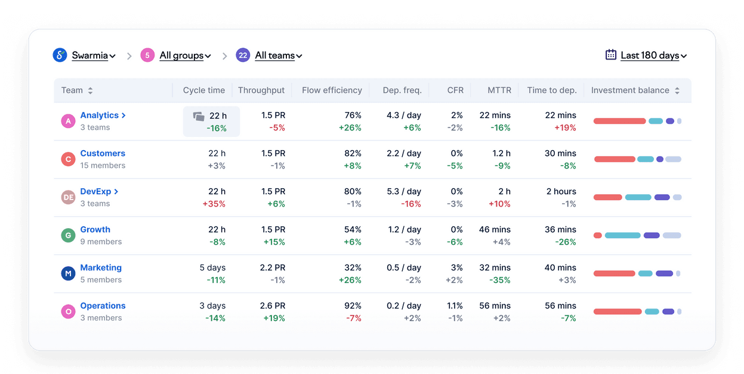Click the DevExp investment balance bar
Viewport: 744px width, 374px height.
click(x=637, y=197)
